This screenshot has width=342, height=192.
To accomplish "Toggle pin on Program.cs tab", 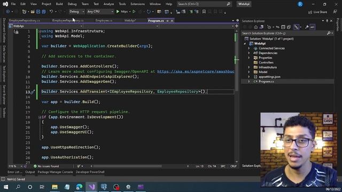I will pos(167,21).
